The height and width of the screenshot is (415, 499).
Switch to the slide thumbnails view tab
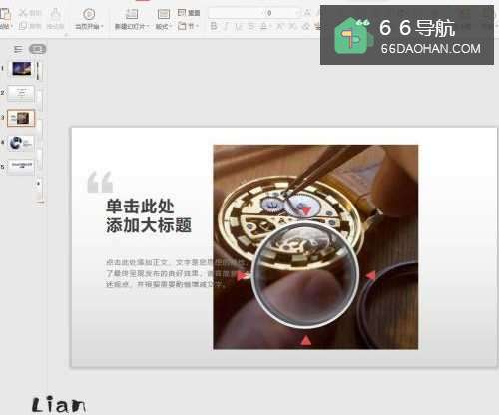pos(37,49)
